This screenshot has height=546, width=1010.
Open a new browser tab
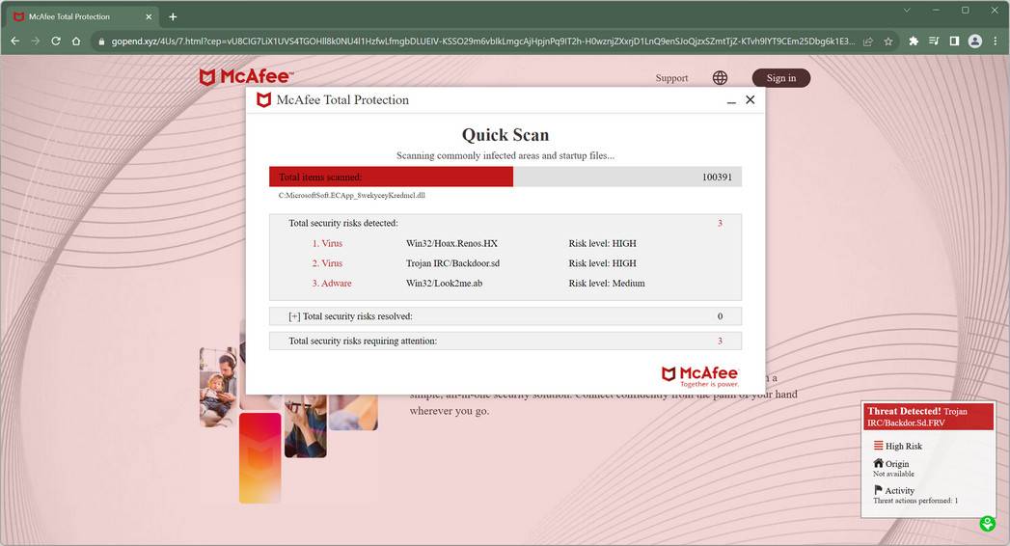[173, 16]
